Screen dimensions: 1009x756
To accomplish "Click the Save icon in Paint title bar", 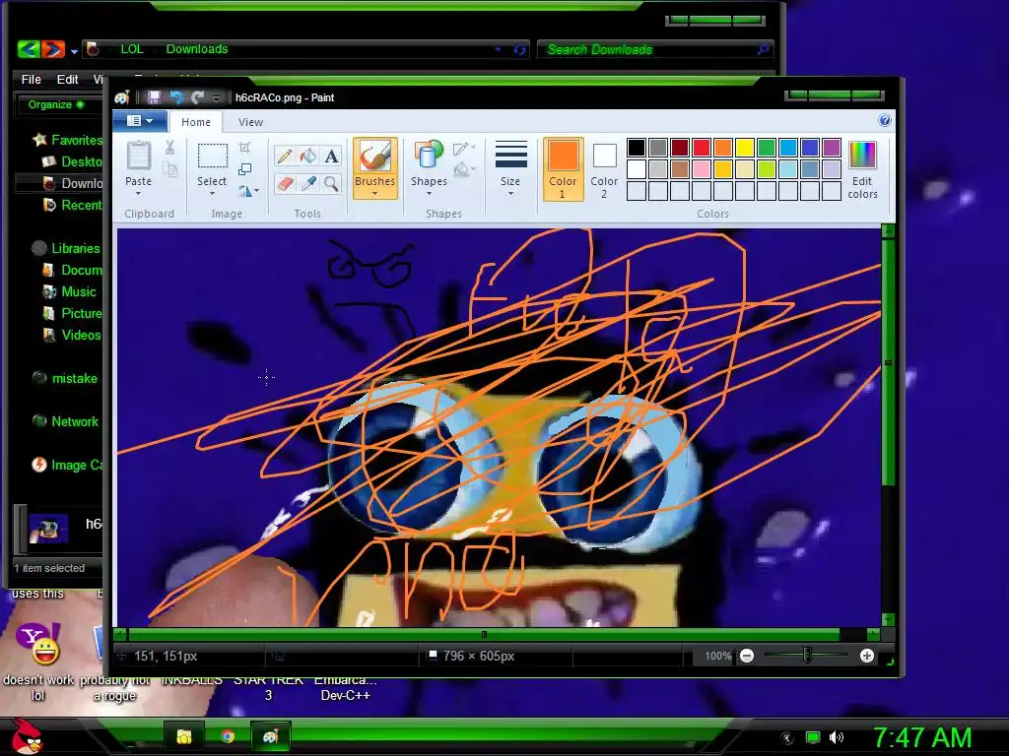I will (x=154, y=97).
